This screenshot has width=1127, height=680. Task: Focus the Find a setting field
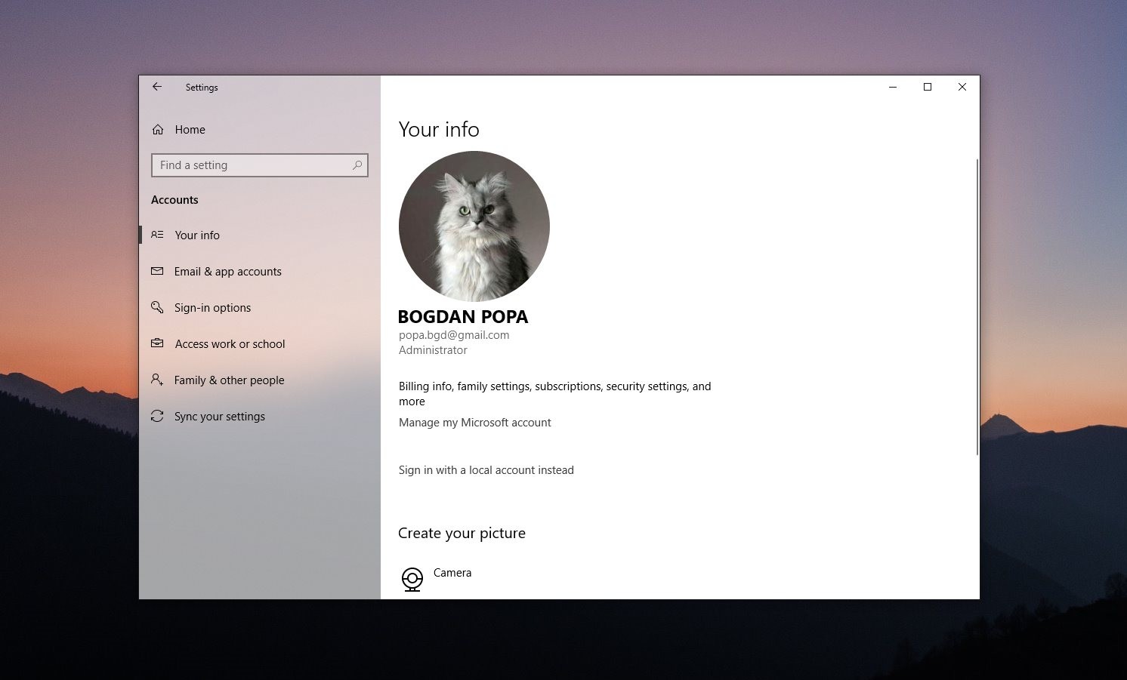(260, 165)
